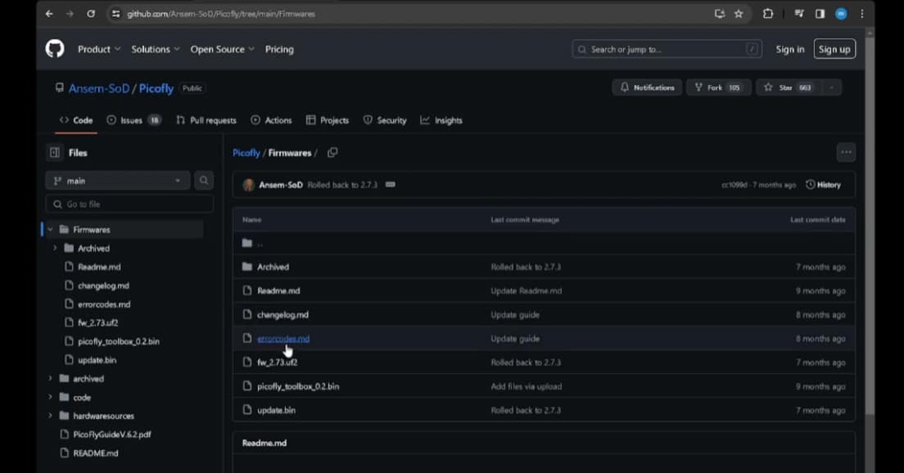Open the more options ellipsis button

[x=846, y=153]
